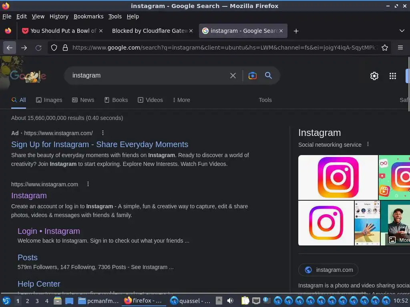Expand the removable media eject tray icon
The width and height of the screenshot is (410, 307).
pos(219,301)
